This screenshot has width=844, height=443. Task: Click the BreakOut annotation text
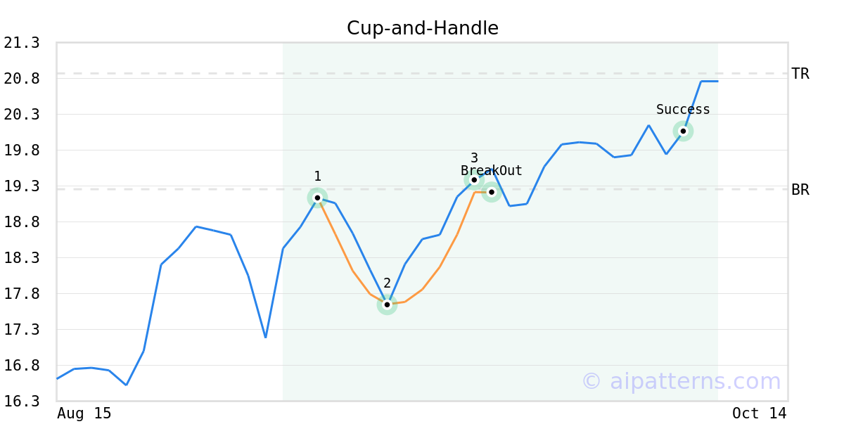click(492, 171)
